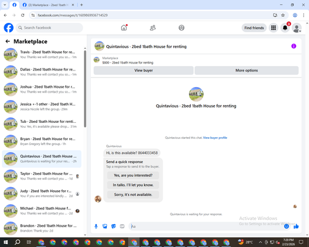The image size is (309, 247).
Task: Open the Notifications bell
Action: point(285,28)
